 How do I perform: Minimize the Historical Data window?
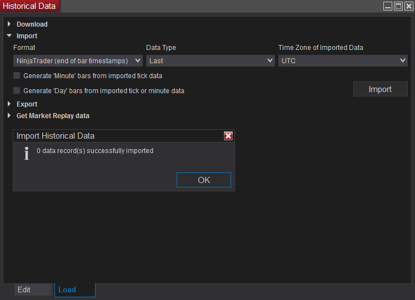(x=388, y=6)
